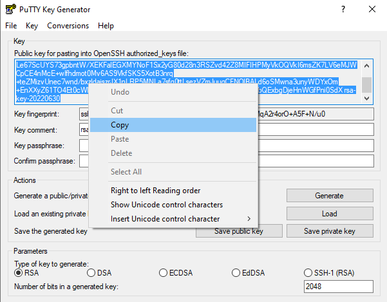Open the Key menu

click(x=32, y=26)
